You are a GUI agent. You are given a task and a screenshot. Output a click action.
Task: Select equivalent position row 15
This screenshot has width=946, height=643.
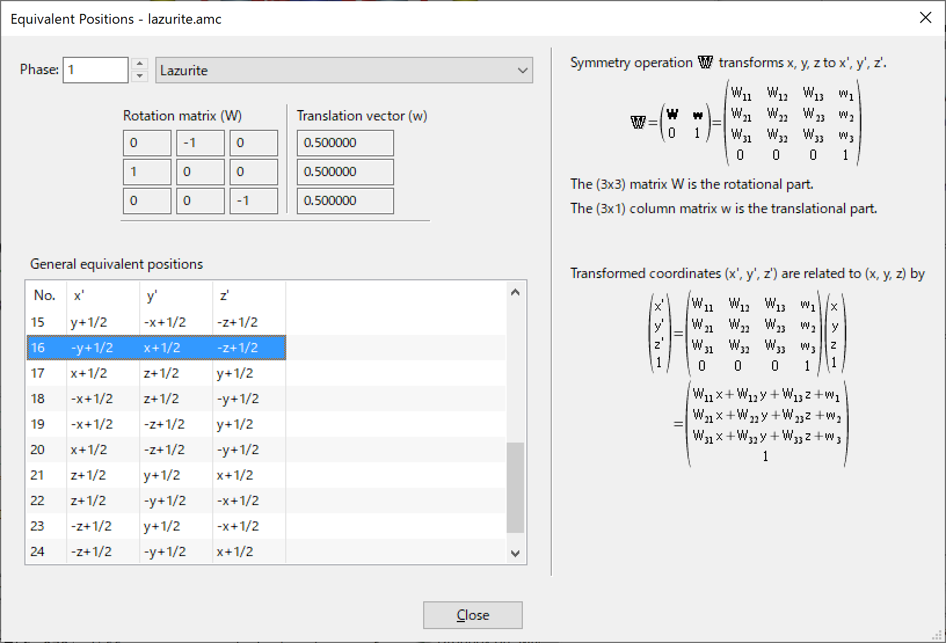[157, 322]
